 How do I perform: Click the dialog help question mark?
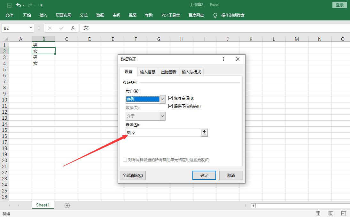click(223, 59)
